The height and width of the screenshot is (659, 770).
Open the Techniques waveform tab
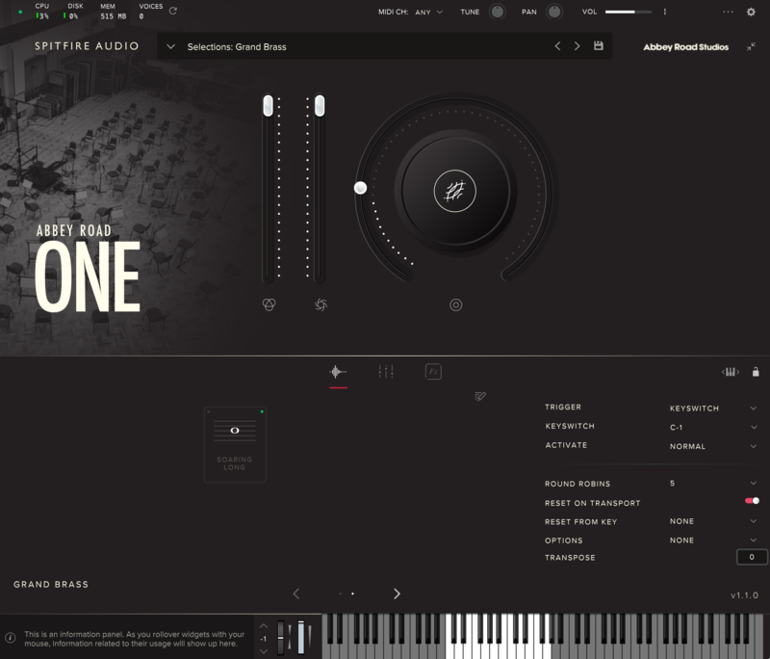(338, 372)
